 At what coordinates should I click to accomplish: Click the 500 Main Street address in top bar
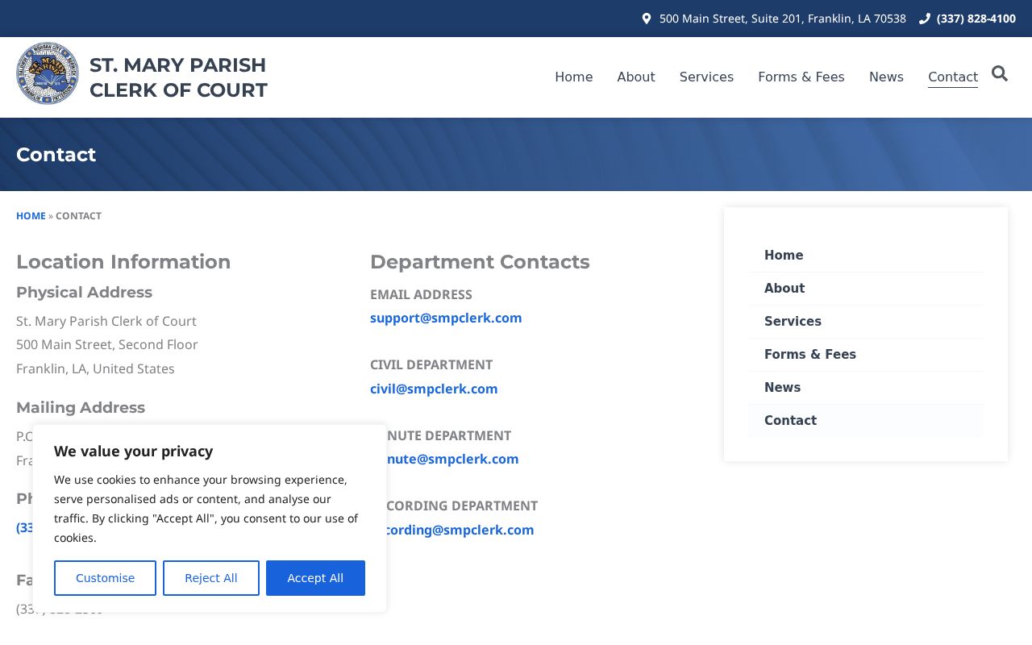[782, 19]
